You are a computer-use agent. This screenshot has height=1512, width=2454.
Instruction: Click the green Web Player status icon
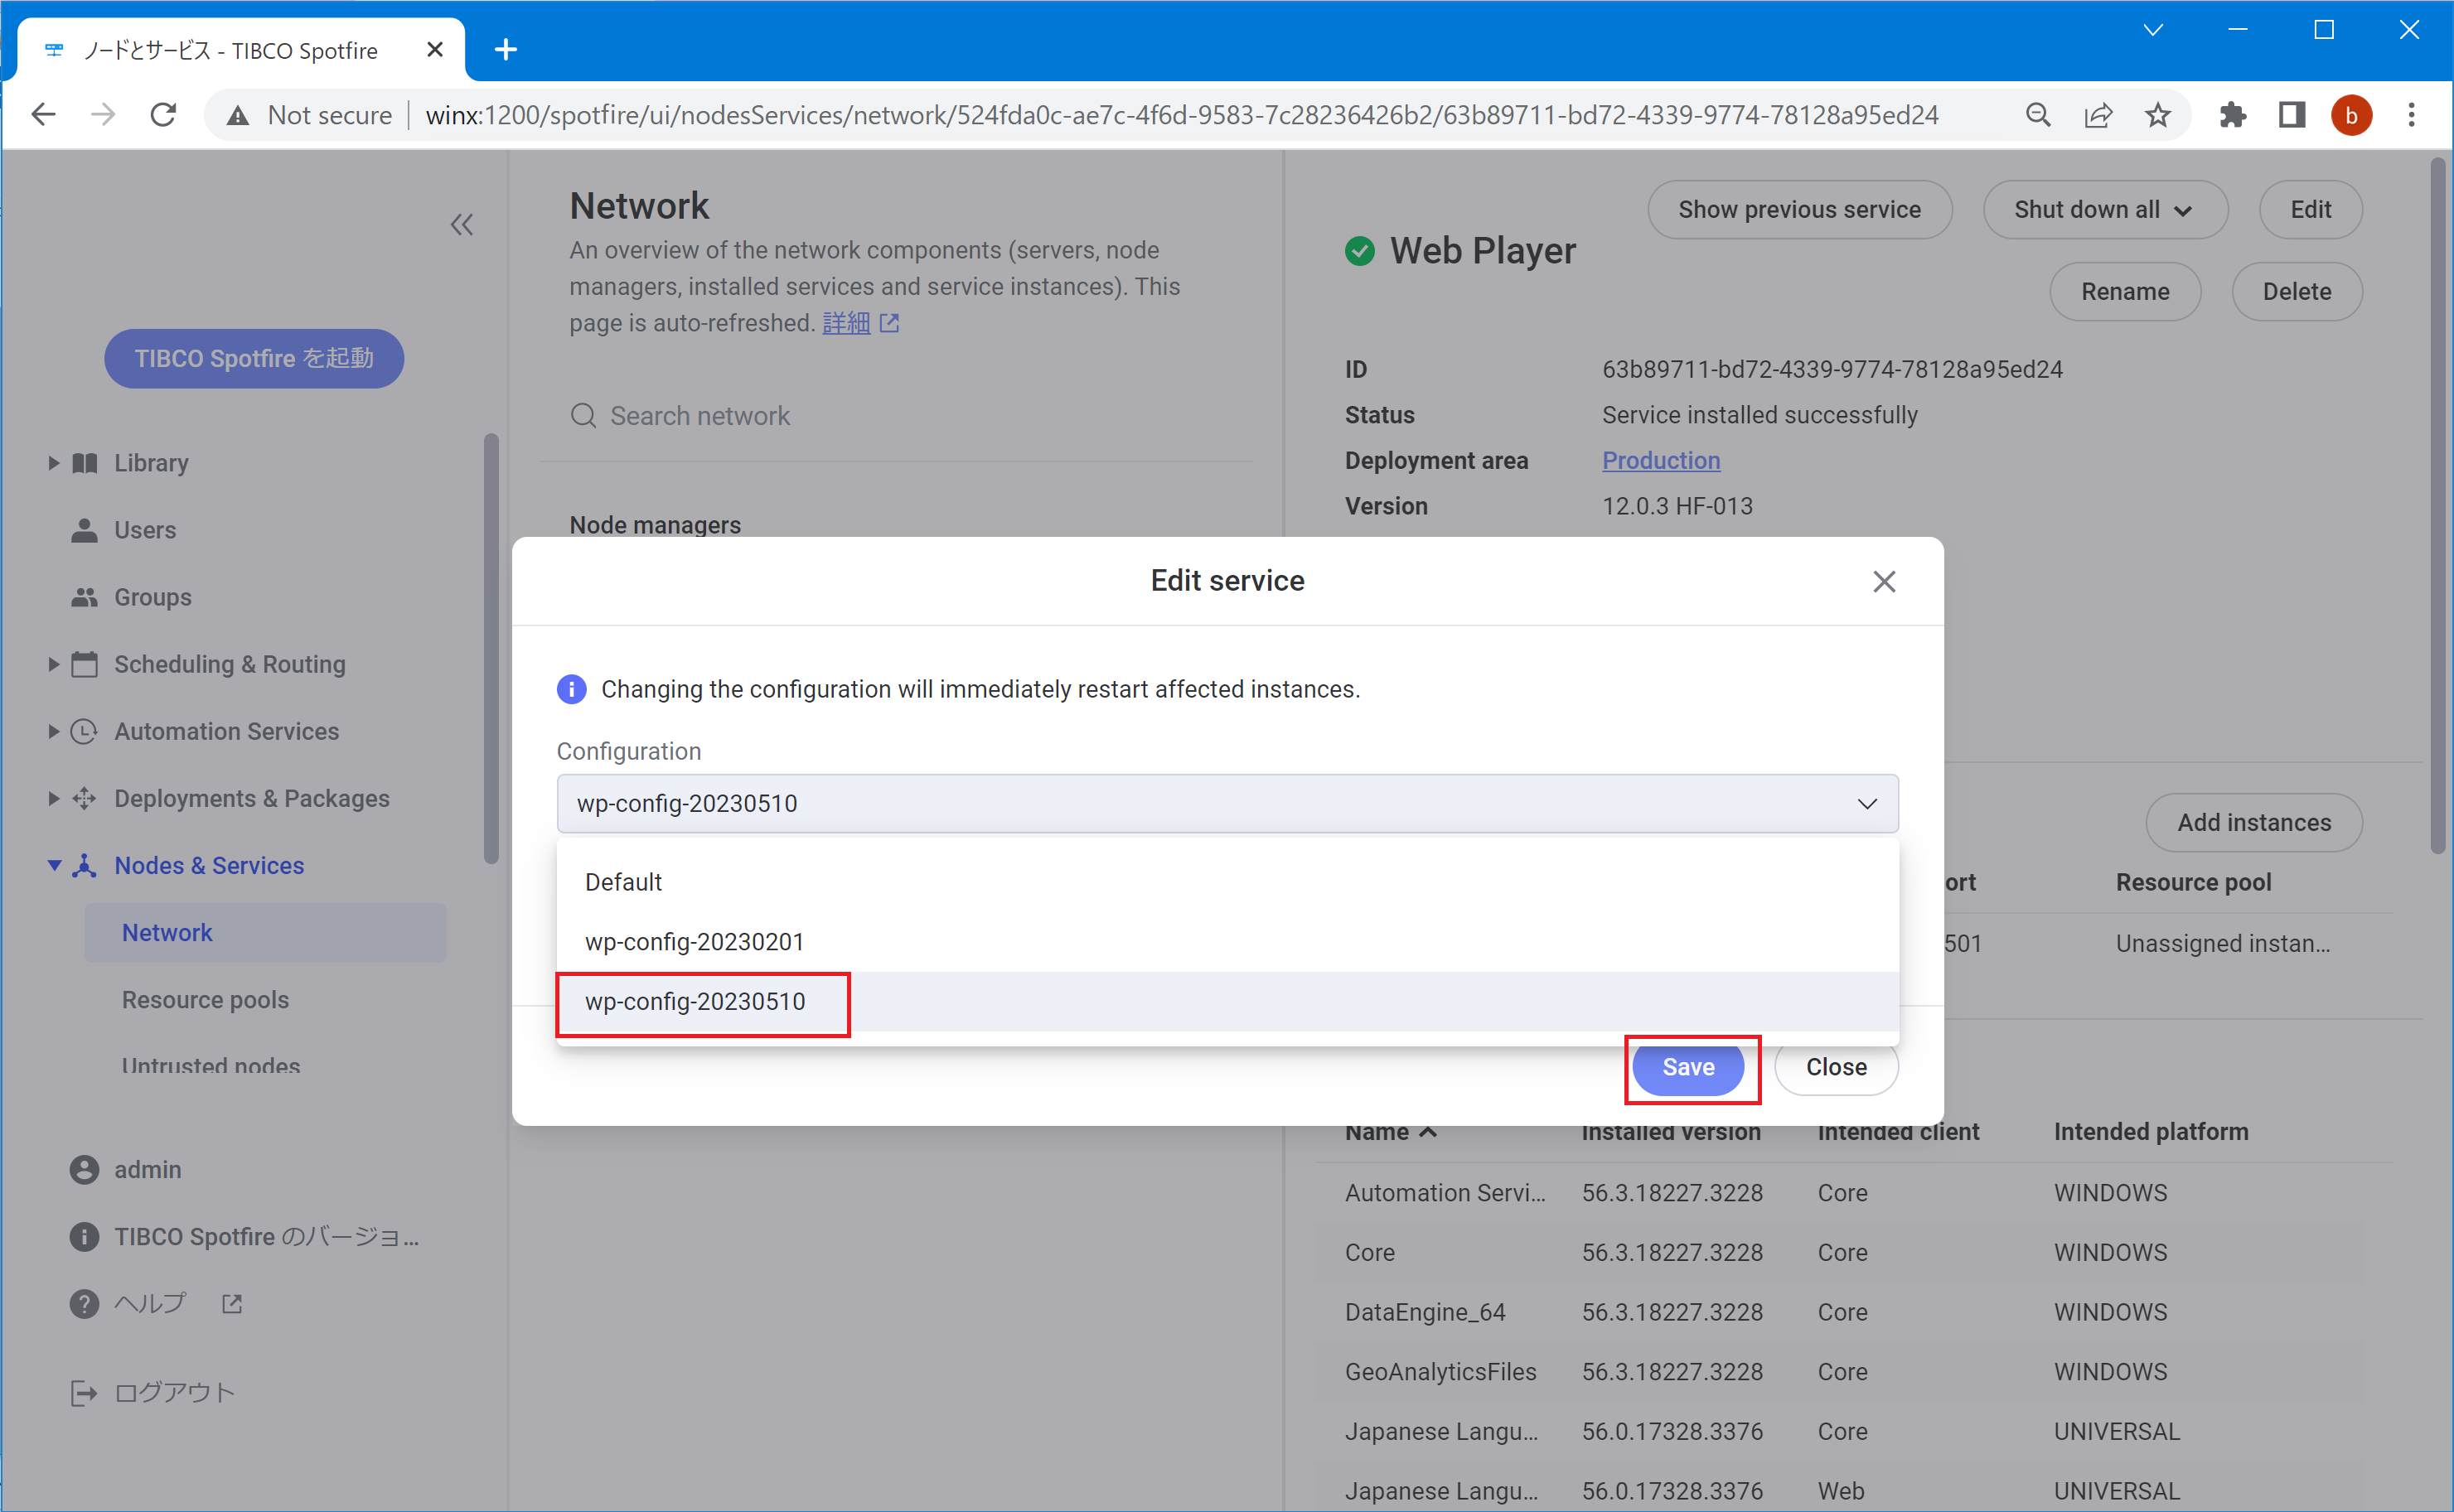click(x=1359, y=251)
